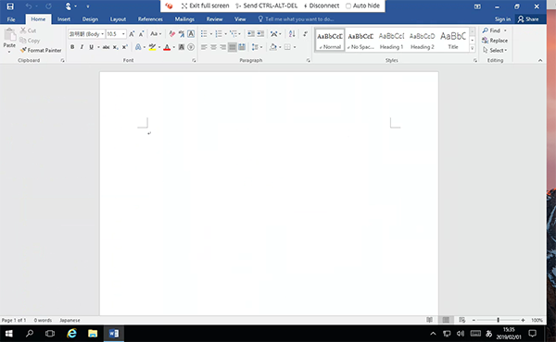The width and height of the screenshot is (556, 342).
Task: Decrease paragraph indent
Action: (251, 34)
